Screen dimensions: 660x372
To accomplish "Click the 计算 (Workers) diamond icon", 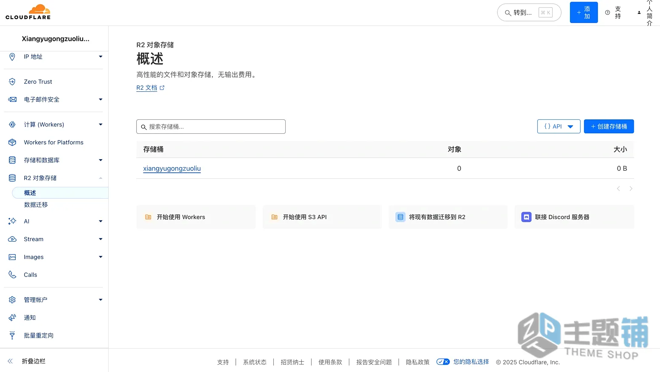I will [x=12, y=124].
